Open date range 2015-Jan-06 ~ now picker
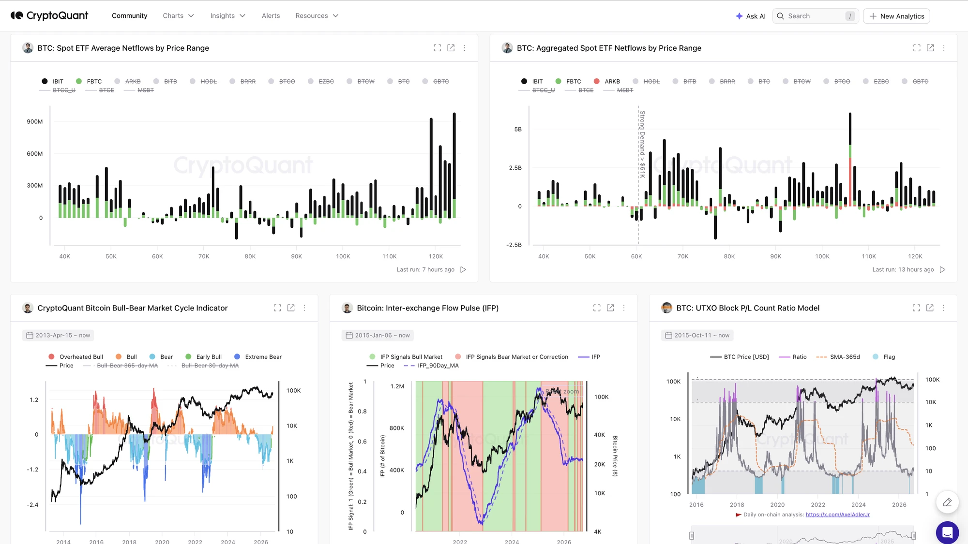Viewport: 968px width, 544px height. pyautogui.click(x=378, y=336)
